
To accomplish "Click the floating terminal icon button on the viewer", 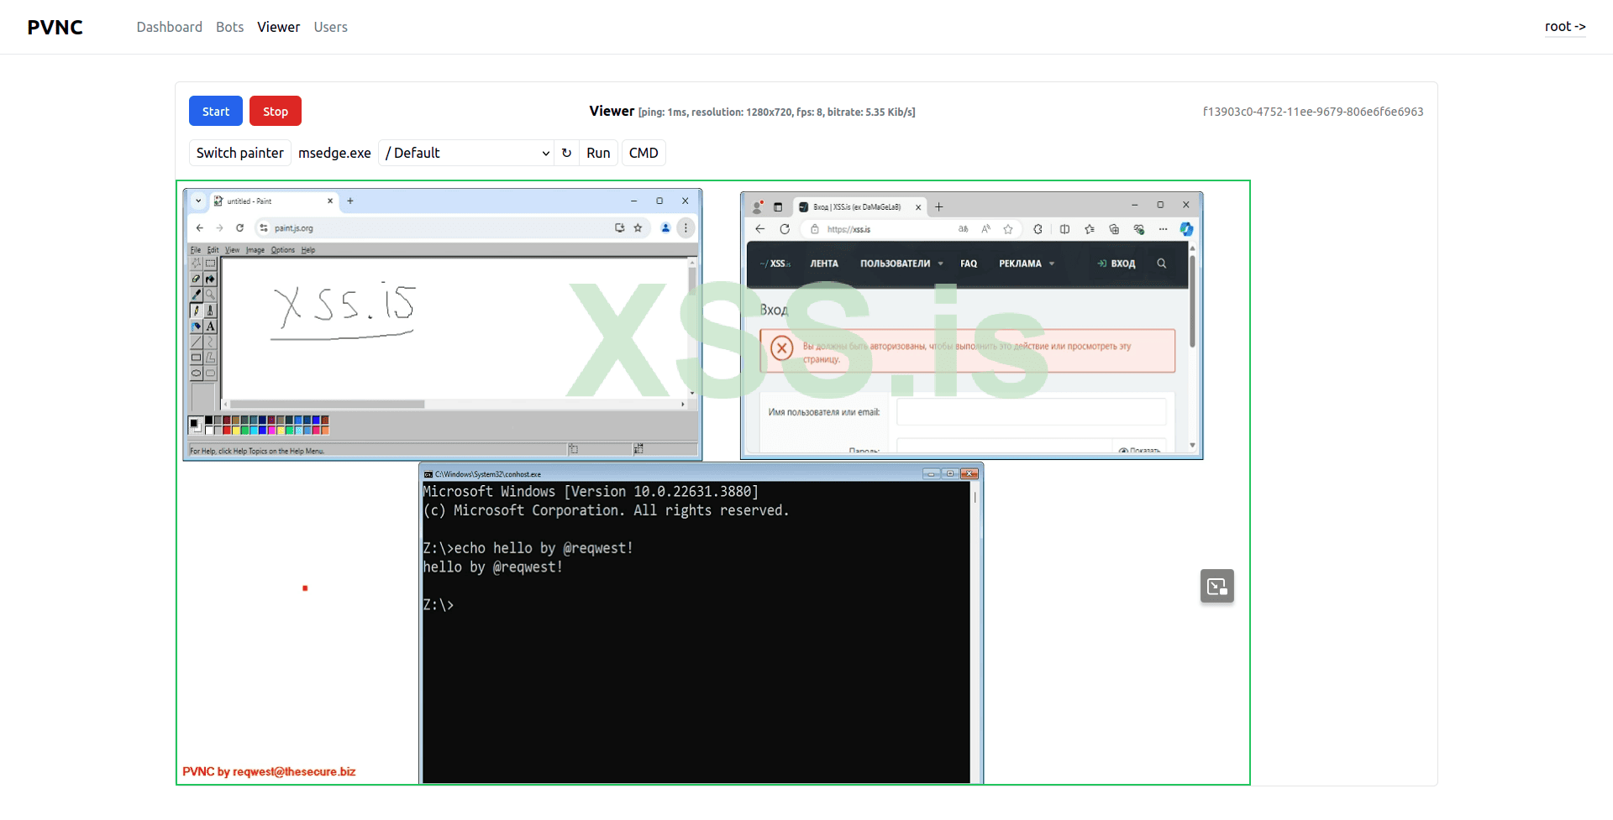I will 1217,586.
